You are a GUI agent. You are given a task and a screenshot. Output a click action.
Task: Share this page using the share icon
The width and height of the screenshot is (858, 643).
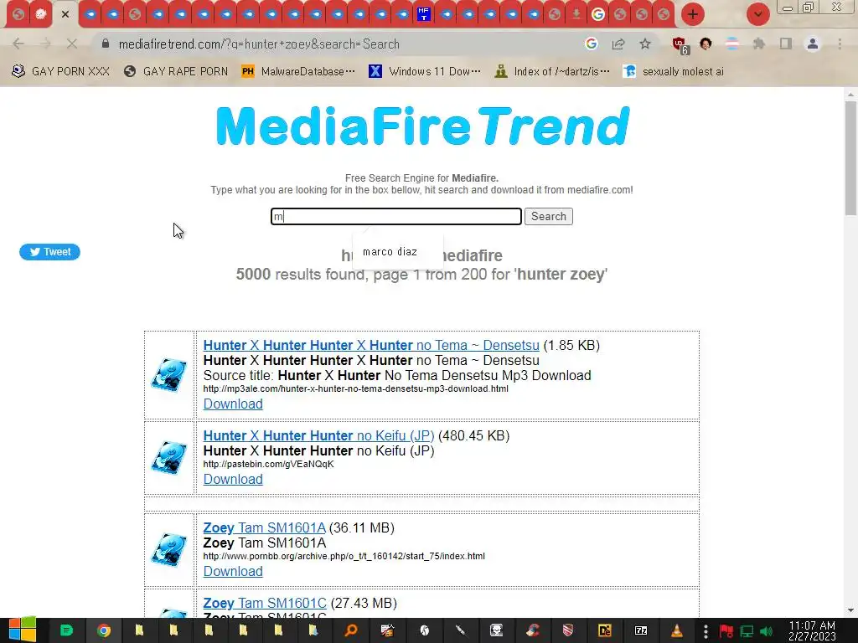tap(618, 44)
